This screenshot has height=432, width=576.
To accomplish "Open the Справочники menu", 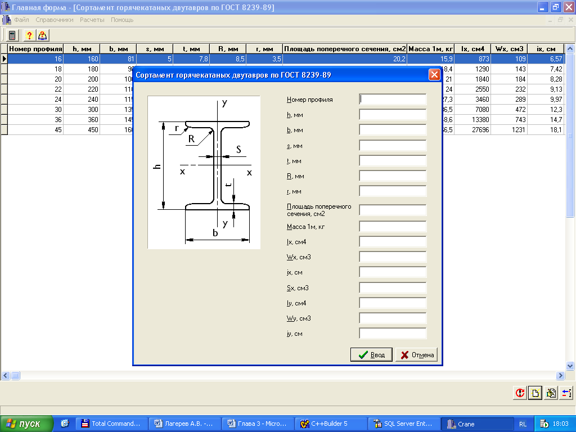I will click(x=55, y=20).
